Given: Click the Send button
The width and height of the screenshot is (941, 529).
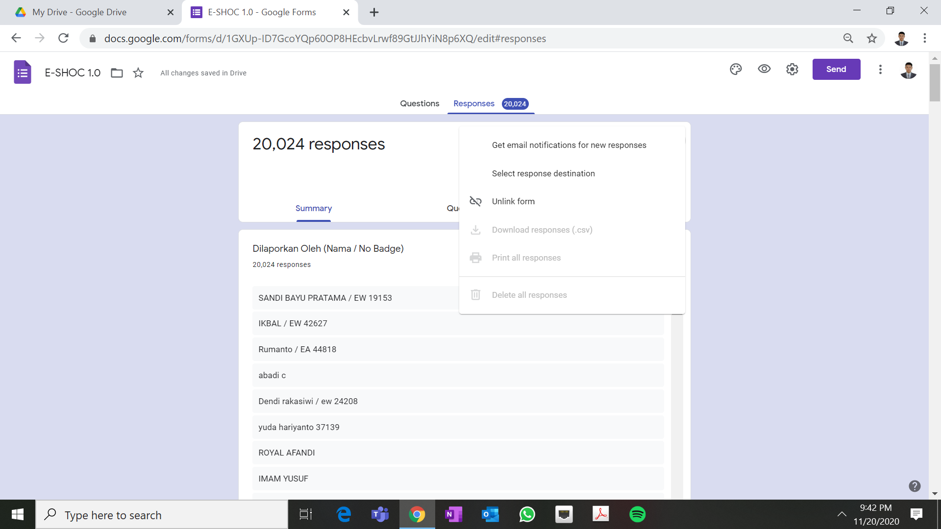Looking at the screenshot, I should [x=836, y=69].
